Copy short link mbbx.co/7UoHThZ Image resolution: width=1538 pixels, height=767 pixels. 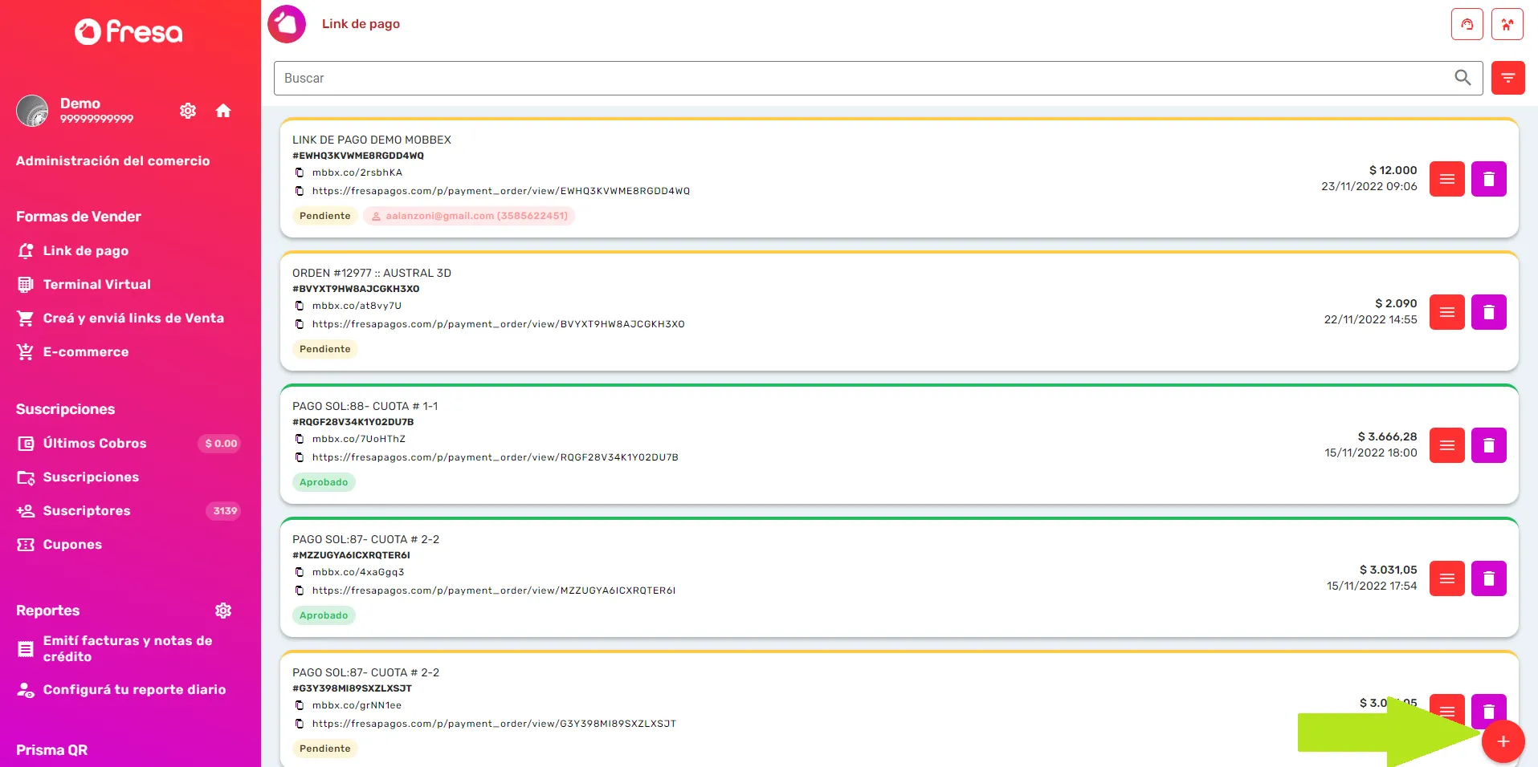coord(300,439)
